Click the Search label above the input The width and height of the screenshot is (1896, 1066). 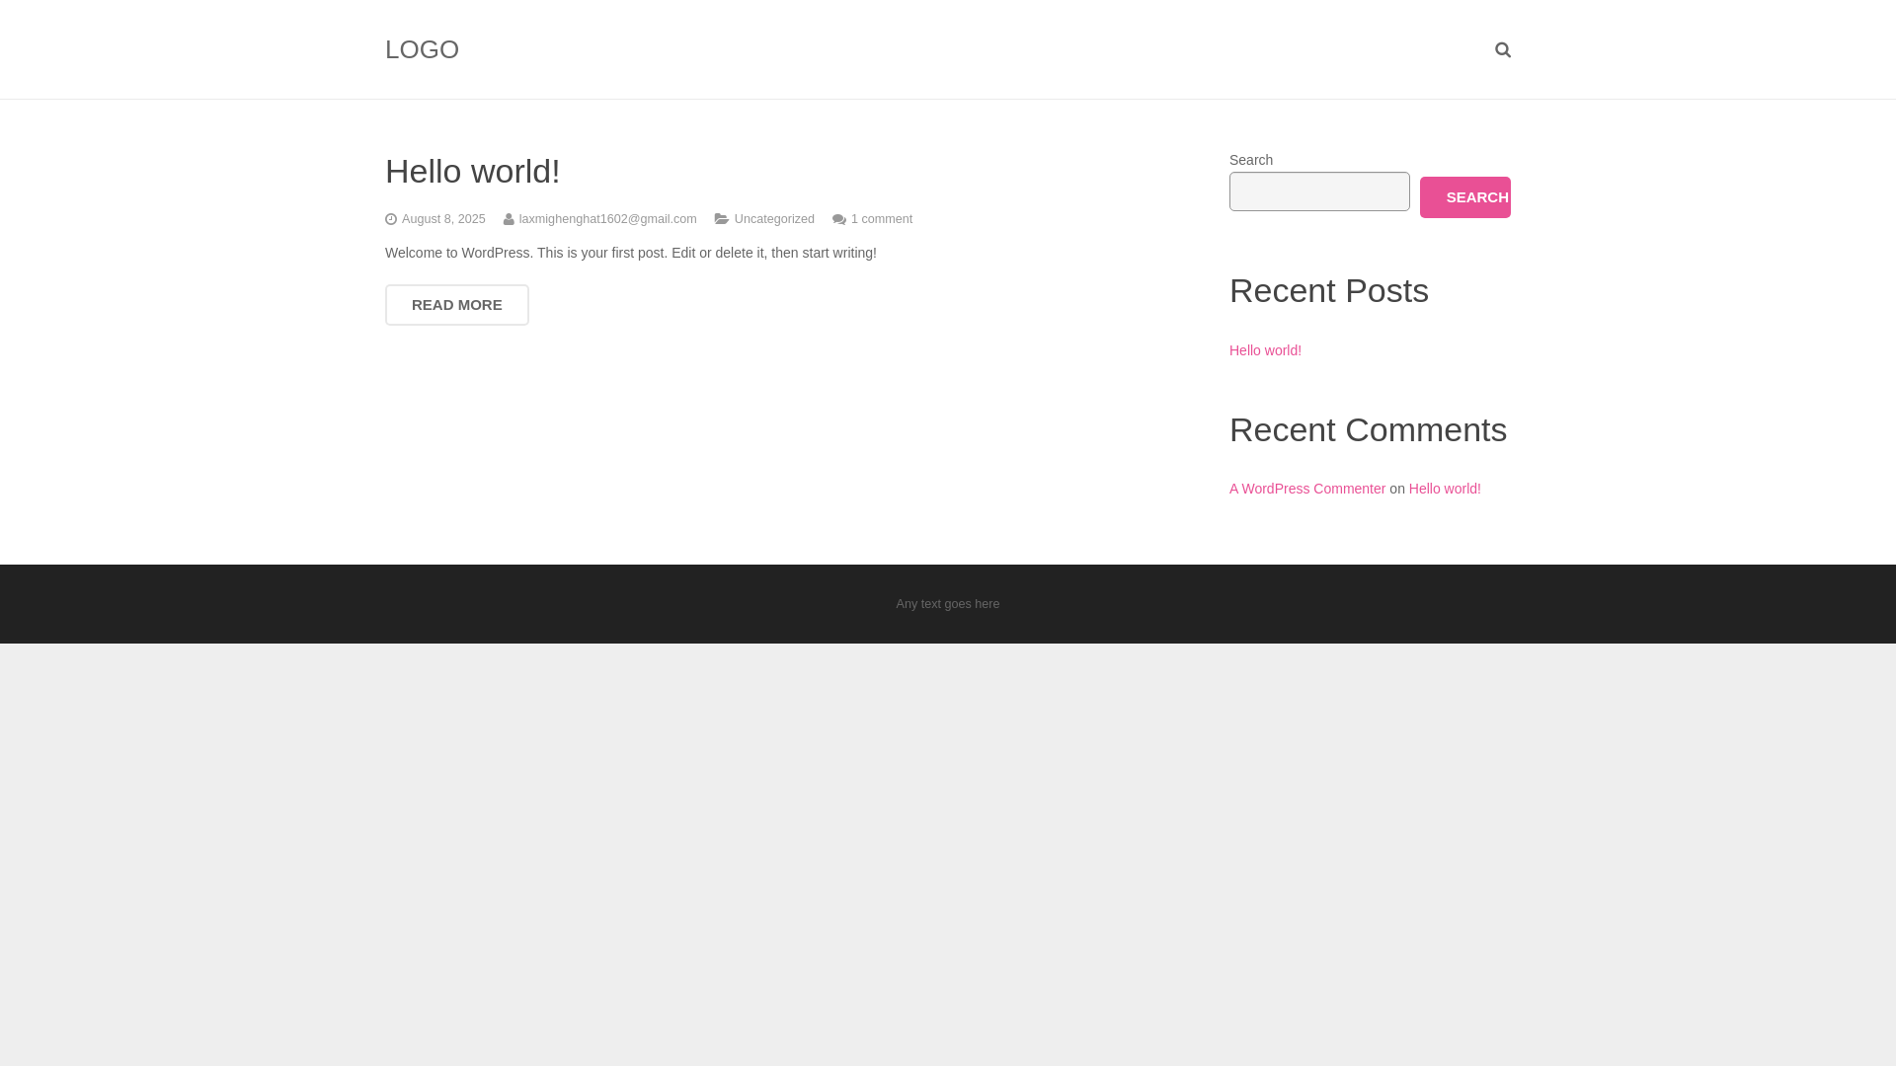[x=1251, y=160]
